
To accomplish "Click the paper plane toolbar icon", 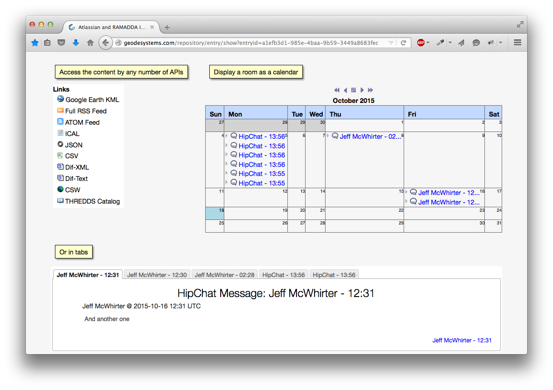I will coord(461,43).
